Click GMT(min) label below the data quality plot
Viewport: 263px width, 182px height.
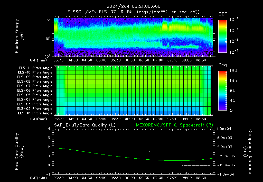point(39,178)
